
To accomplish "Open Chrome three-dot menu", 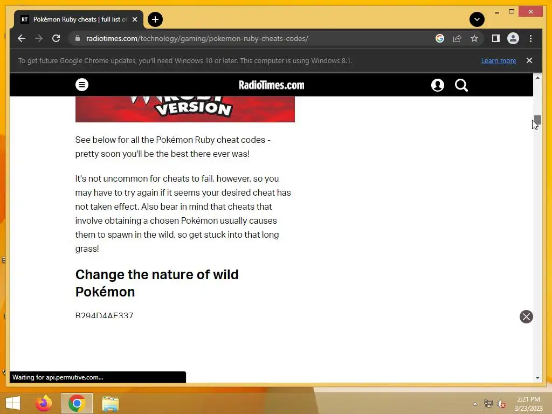I will 530,38.
